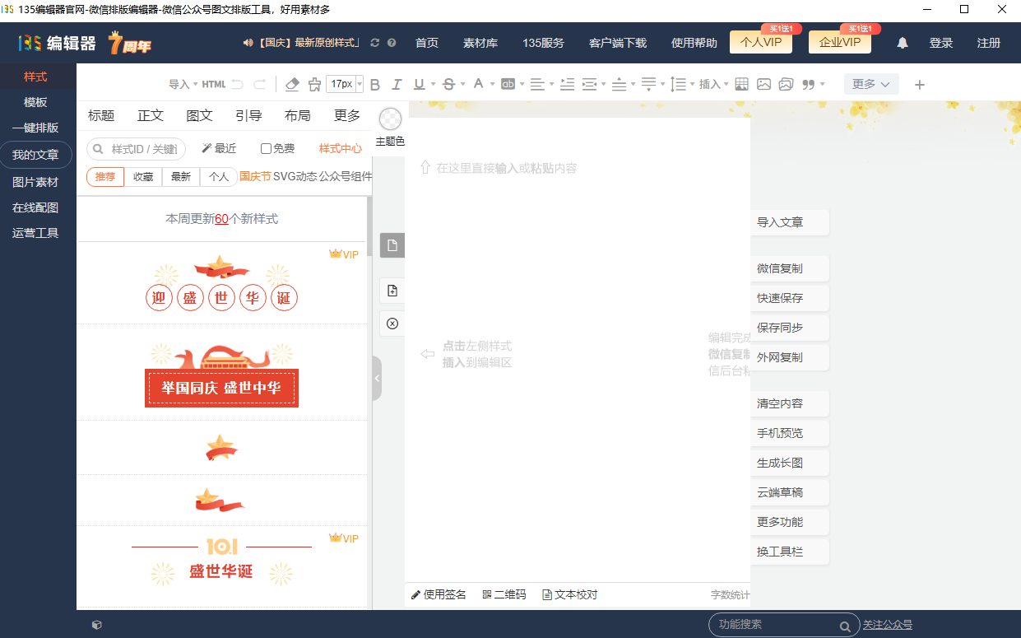Screen dimensions: 1021x638
Task: Open the 素材库 menu
Action: pos(480,42)
